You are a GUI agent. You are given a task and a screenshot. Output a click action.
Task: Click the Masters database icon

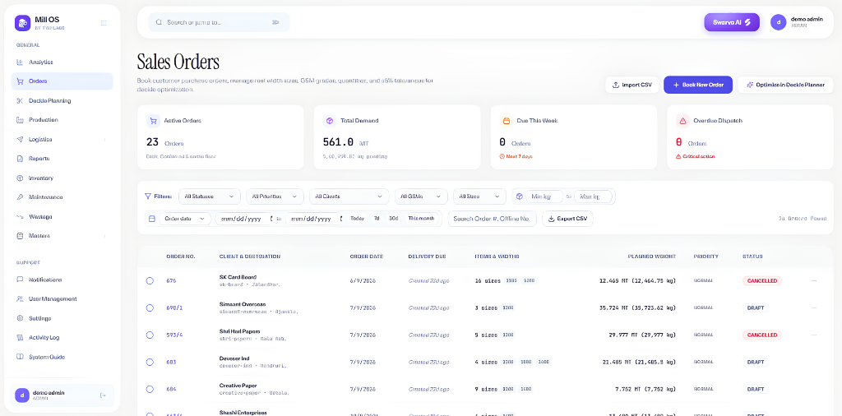(20, 236)
